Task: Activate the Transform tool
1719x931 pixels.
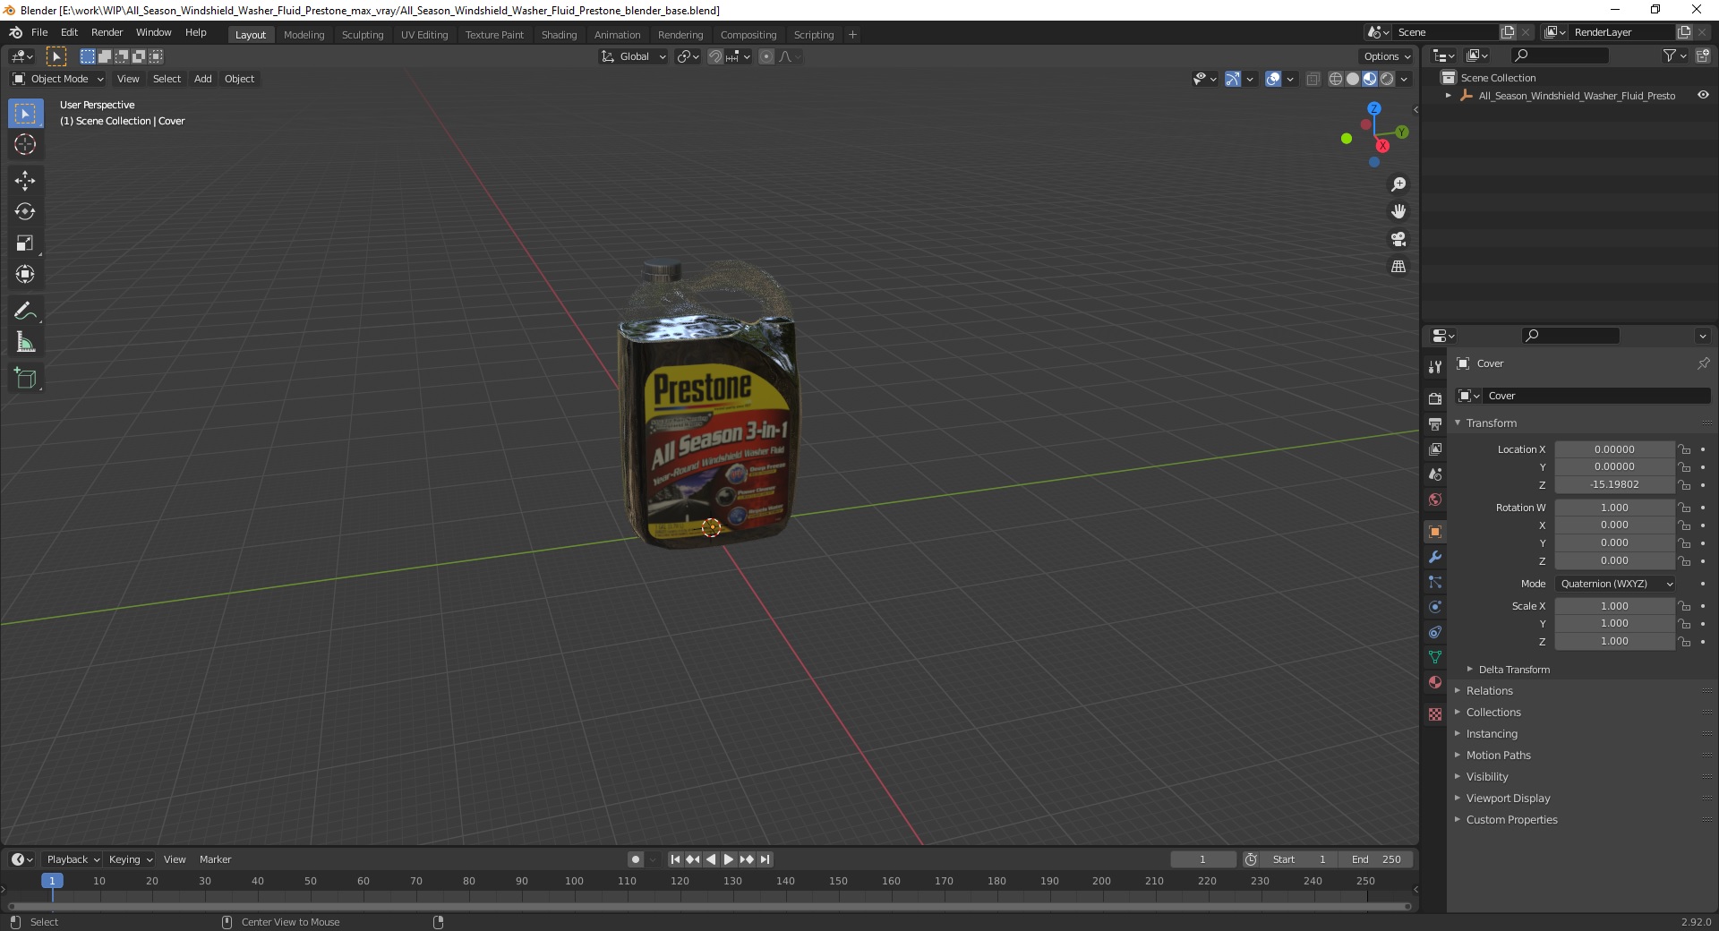Action: coord(25,275)
